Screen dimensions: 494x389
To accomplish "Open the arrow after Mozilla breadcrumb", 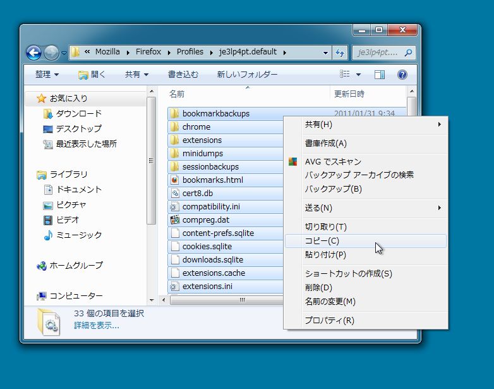I will (x=128, y=52).
